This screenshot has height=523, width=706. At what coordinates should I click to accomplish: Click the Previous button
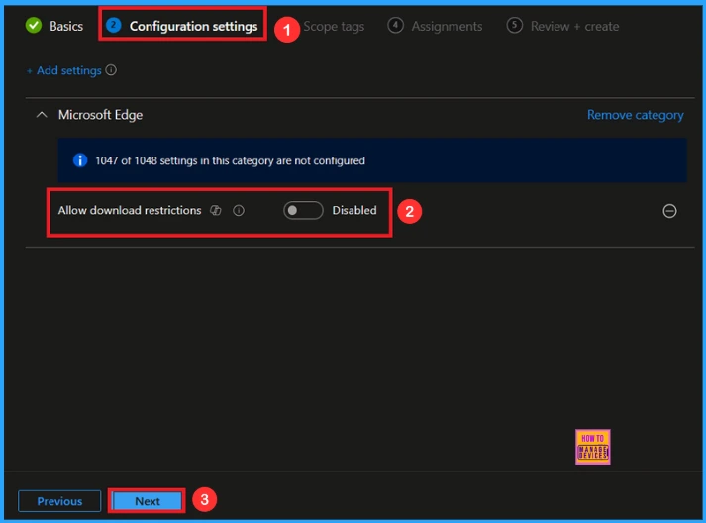(x=59, y=501)
